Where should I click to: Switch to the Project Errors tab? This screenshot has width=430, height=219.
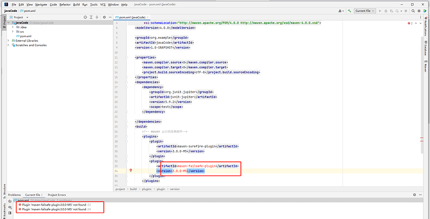click(57, 195)
